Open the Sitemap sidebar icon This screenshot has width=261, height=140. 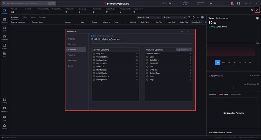click(4, 100)
